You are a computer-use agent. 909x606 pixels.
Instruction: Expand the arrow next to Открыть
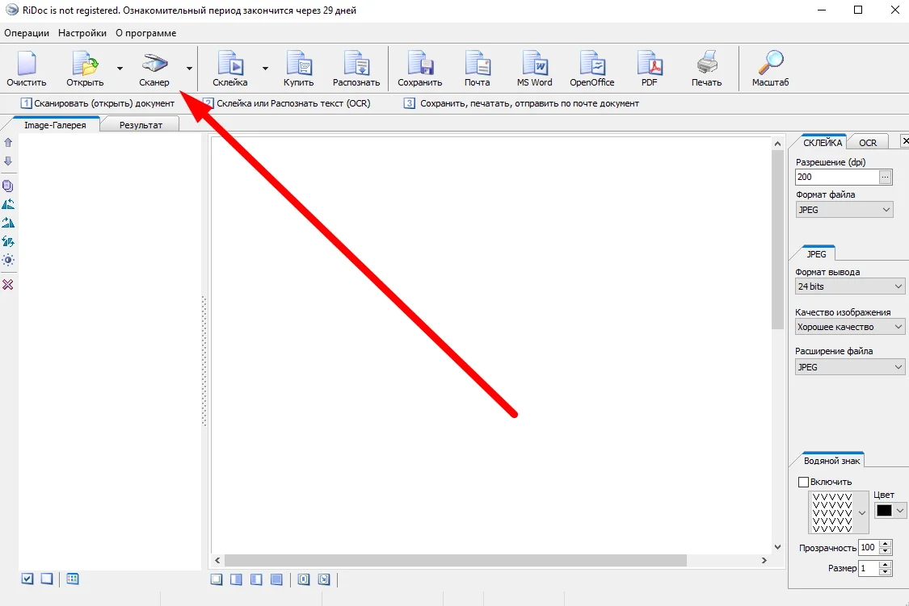pyautogui.click(x=120, y=69)
